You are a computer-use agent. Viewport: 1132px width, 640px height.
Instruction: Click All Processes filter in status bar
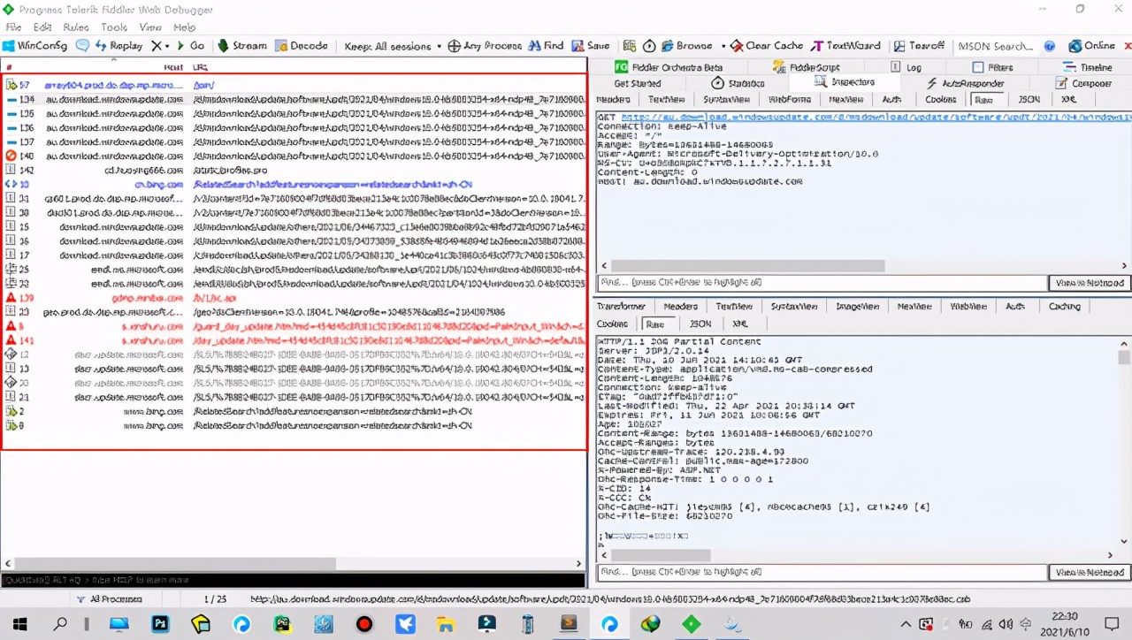click(x=110, y=599)
